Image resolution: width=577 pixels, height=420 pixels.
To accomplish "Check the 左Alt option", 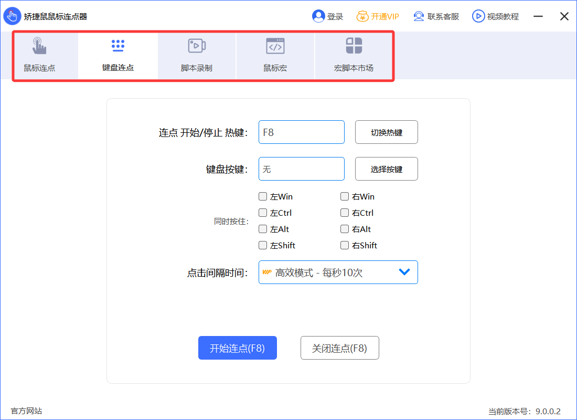I will point(263,229).
